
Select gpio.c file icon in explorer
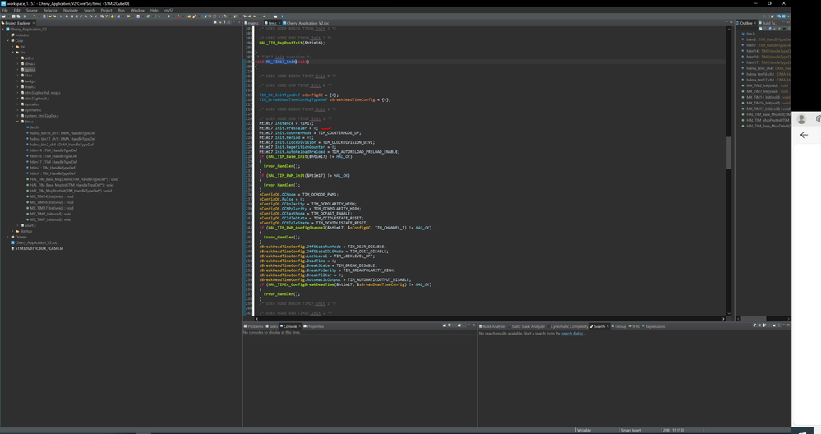point(23,70)
